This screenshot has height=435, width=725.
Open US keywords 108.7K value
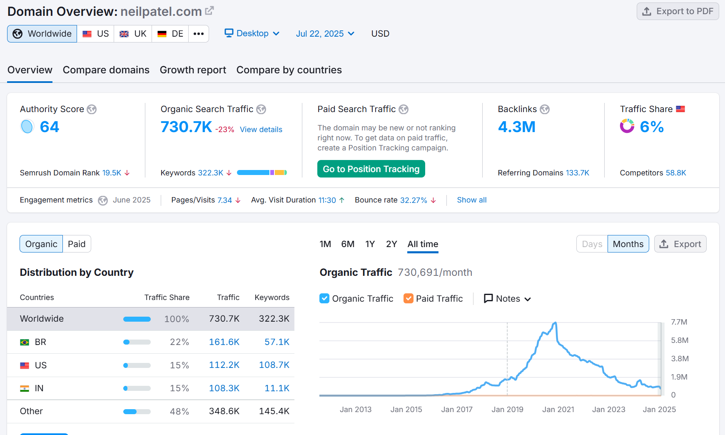pos(274,365)
